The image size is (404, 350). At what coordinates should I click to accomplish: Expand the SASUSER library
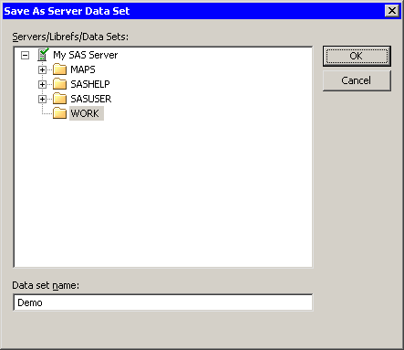(x=42, y=99)
